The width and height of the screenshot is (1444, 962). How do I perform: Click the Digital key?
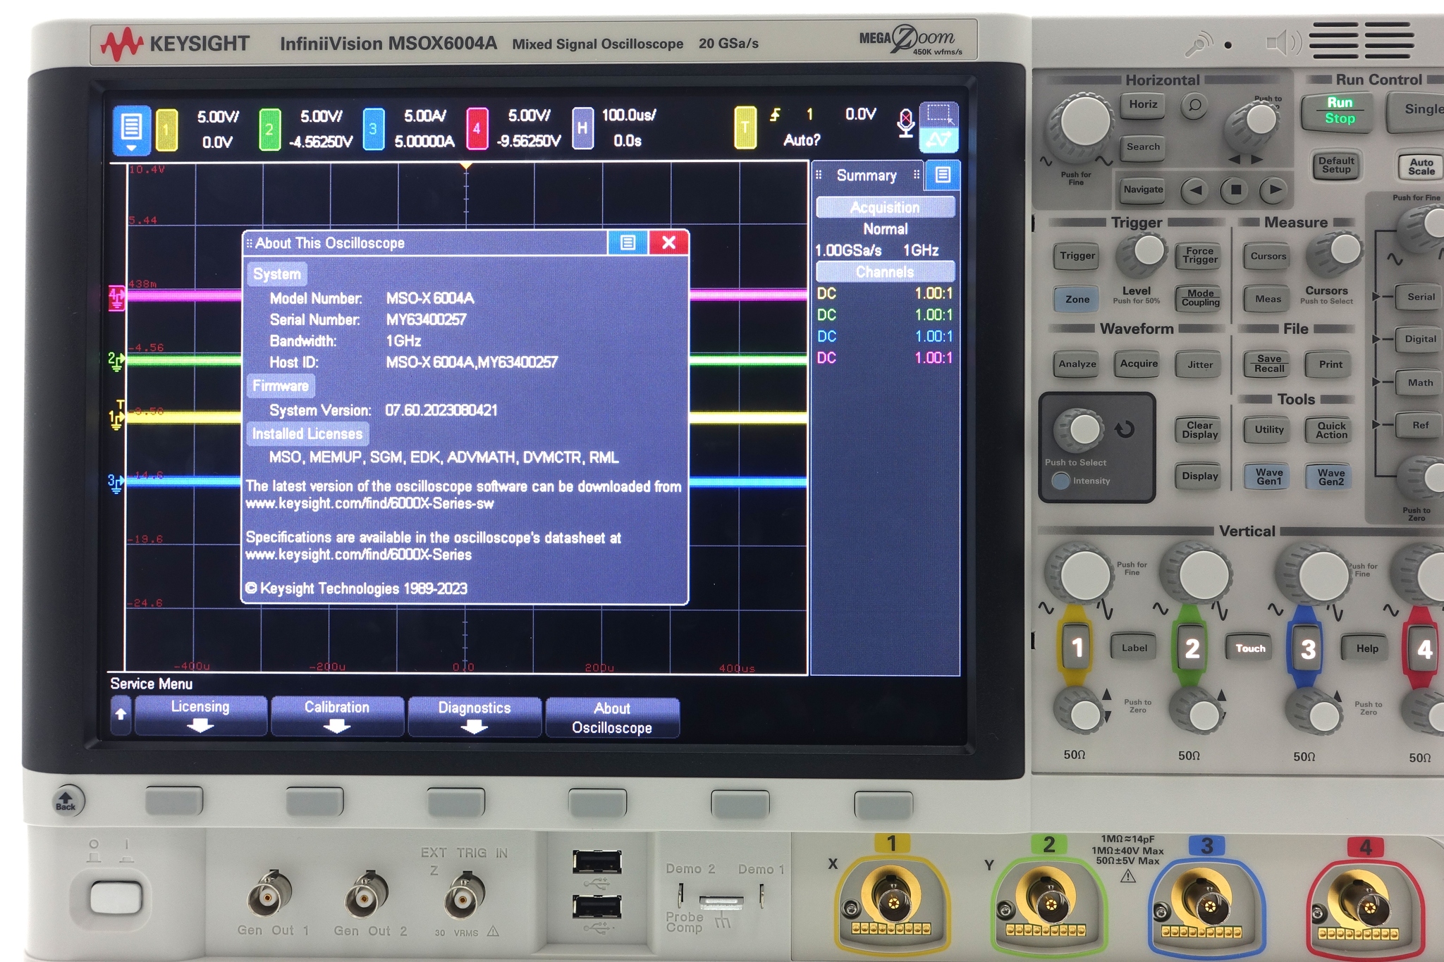(x=1420, y=340)
